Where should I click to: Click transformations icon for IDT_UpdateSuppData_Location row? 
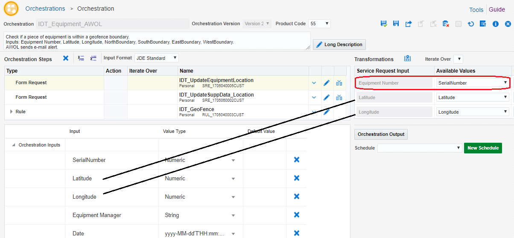pyautogui.click(x=339, y=97)
